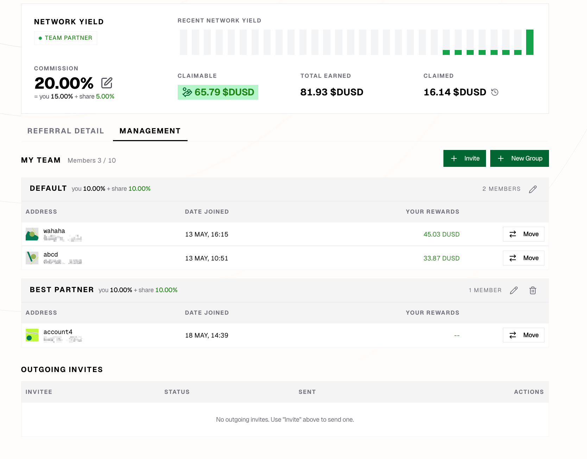Click the wahaha member name
Viewport: 587px width, 459px height.
(54, 231)
